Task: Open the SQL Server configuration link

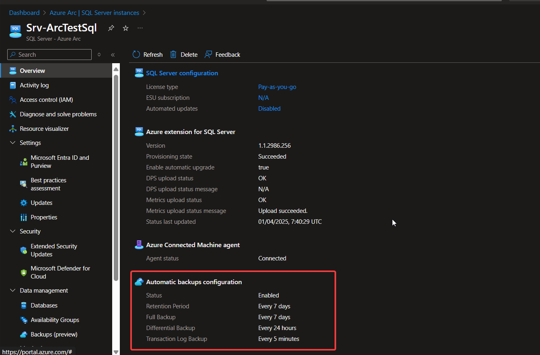Action: (182, 73)
